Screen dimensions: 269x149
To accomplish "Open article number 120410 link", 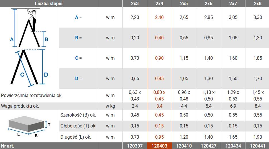I will (x=184, y=146).
